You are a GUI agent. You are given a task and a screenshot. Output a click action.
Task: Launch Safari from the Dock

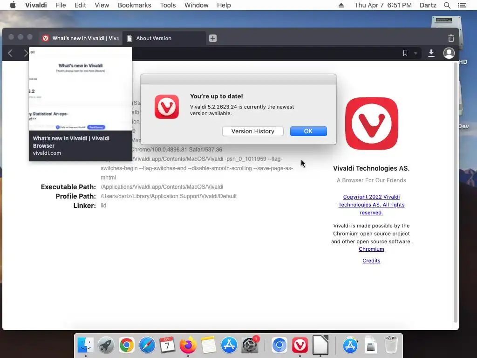(x=147, y=345)
